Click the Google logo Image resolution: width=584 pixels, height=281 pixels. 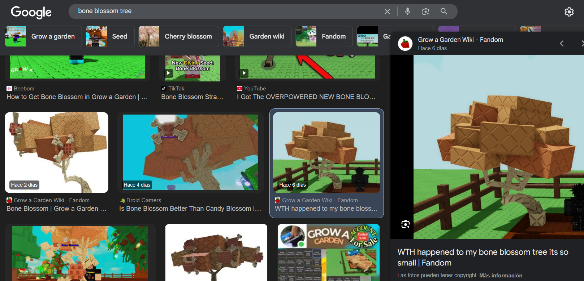coord(31,12)
